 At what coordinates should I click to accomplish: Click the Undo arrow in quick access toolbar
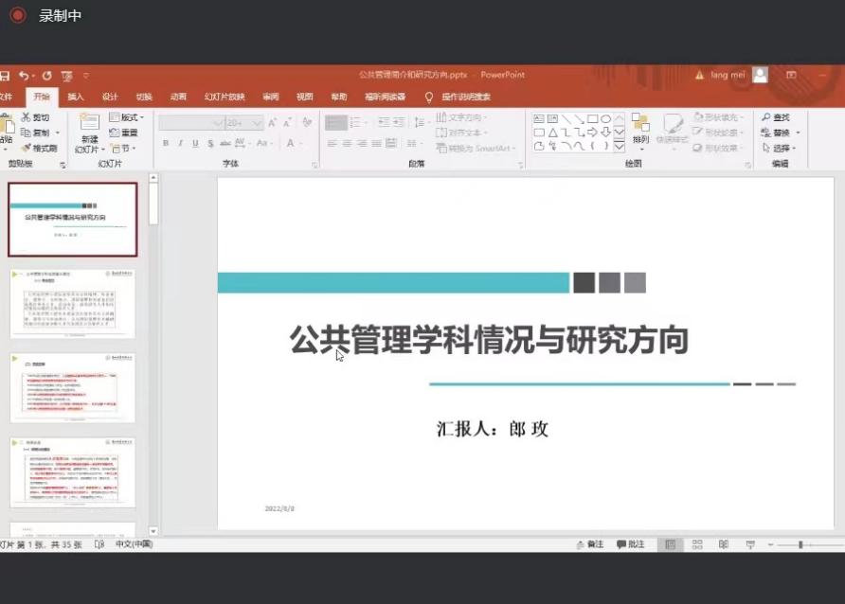pyautogui.click(x=23, y=75)
